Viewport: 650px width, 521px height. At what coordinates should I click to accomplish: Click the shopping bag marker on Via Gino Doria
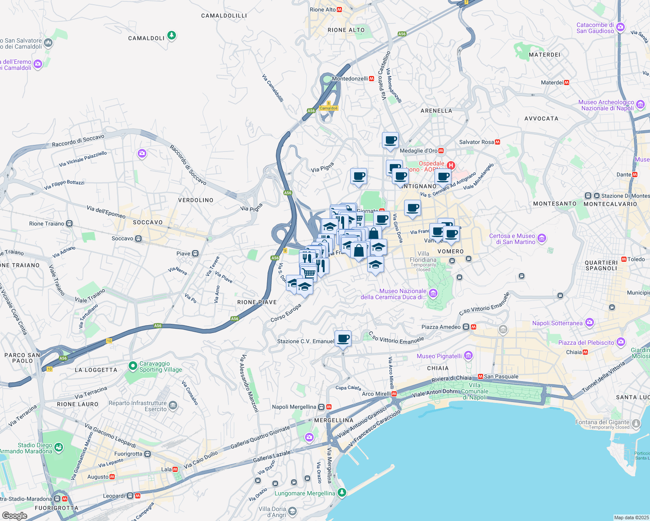(x=375, y=234)
